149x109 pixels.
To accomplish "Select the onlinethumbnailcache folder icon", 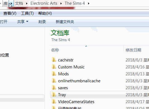I will 54,81.
